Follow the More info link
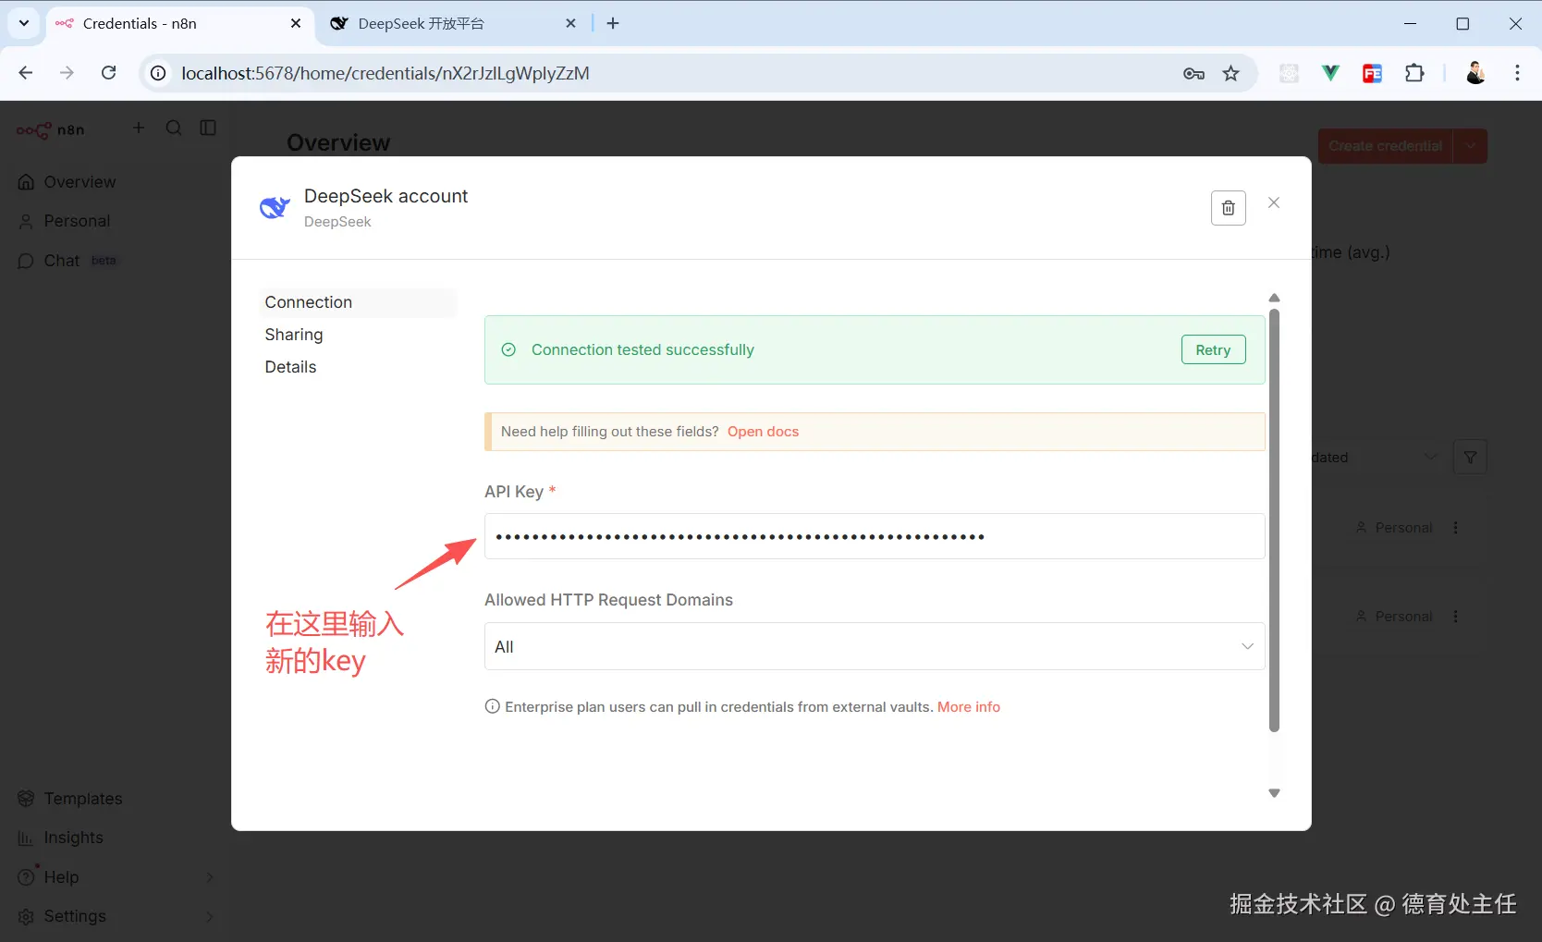This screenshot has height=942, width=1542. tap(969, 707)
